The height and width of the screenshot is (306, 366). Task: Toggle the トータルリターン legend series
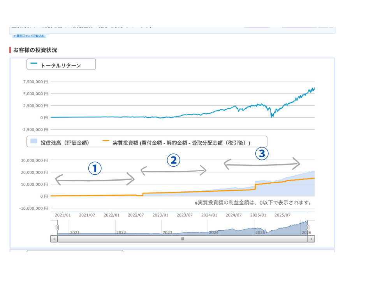61,66
